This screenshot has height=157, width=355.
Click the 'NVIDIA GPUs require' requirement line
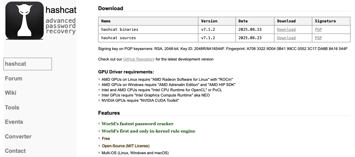140,100
